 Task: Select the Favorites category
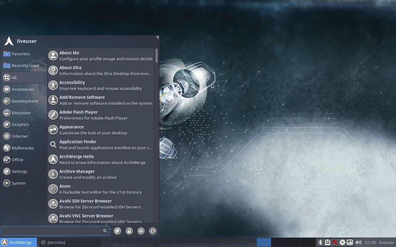(x=23, y=54)
